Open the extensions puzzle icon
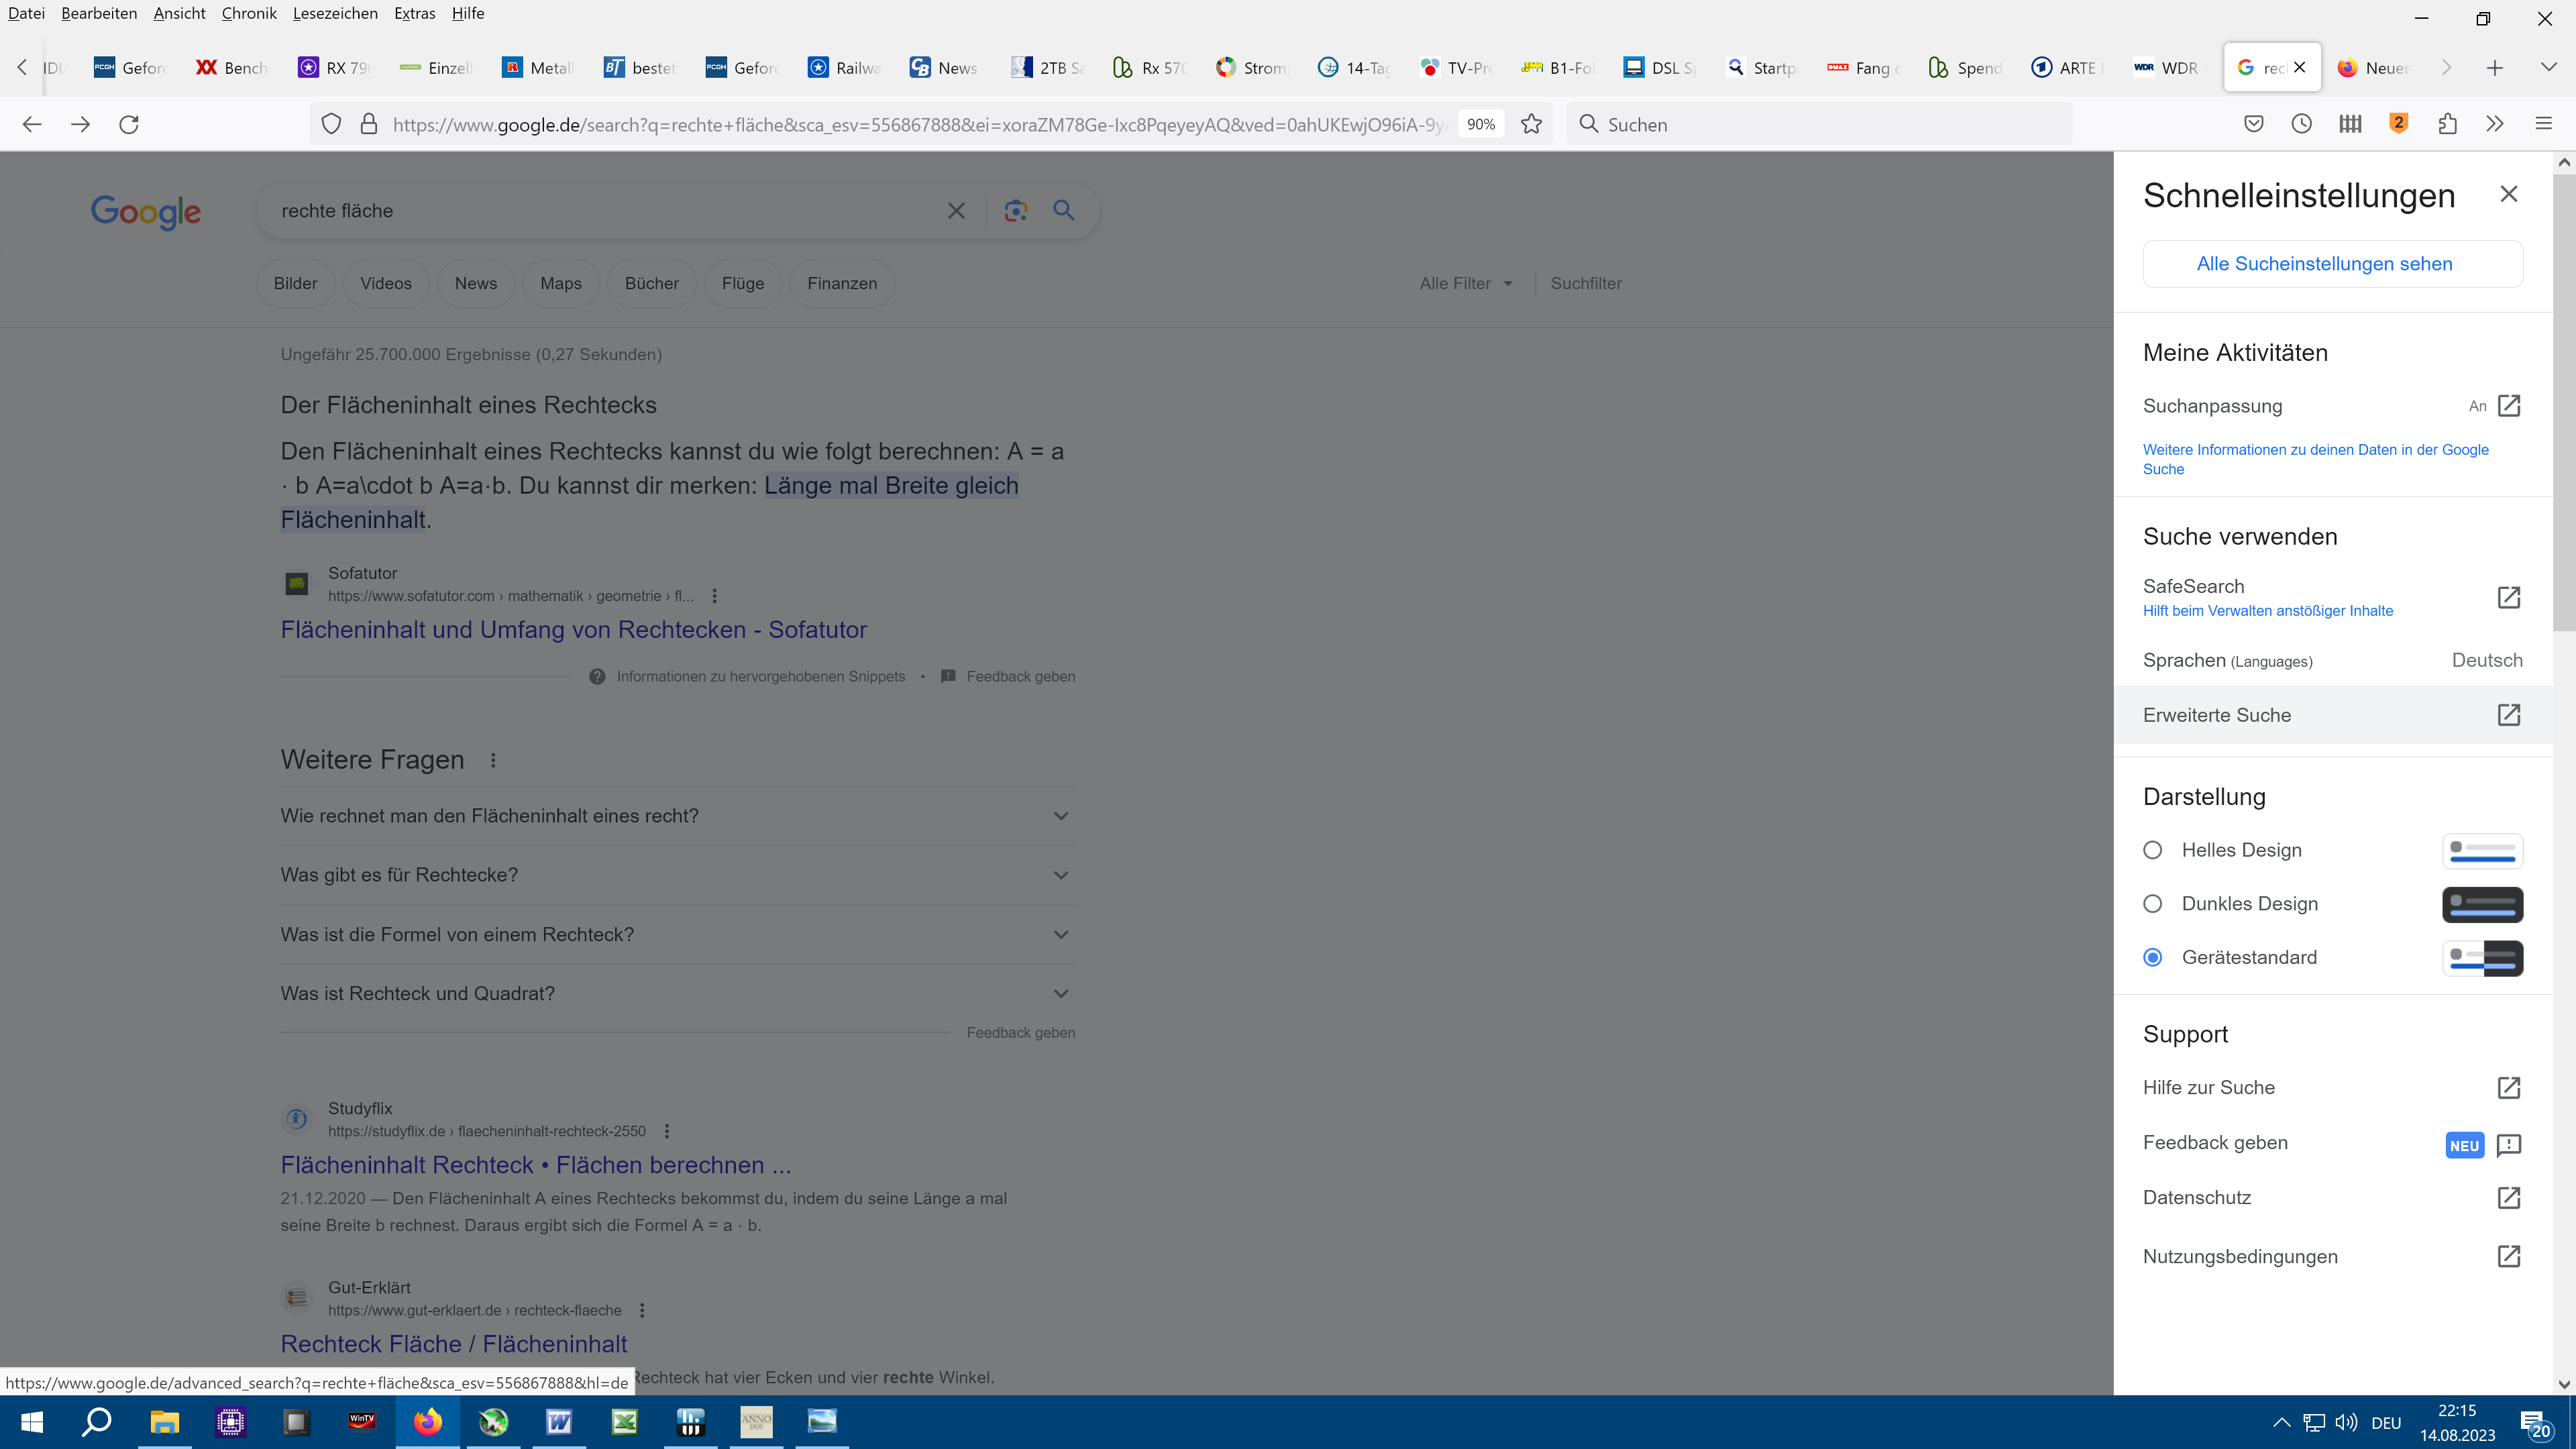The height and width of the screenshot is (1449, 2576). pyautogui.click(x=2447, y=124)
